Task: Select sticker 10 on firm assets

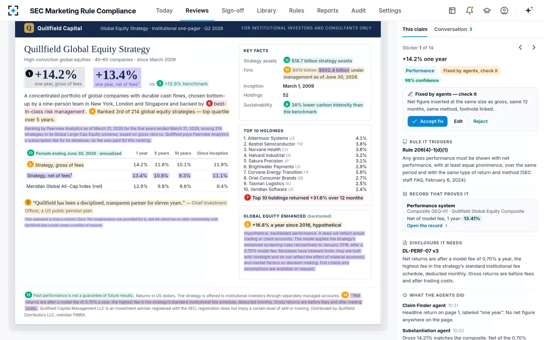Action: [287, 70]
